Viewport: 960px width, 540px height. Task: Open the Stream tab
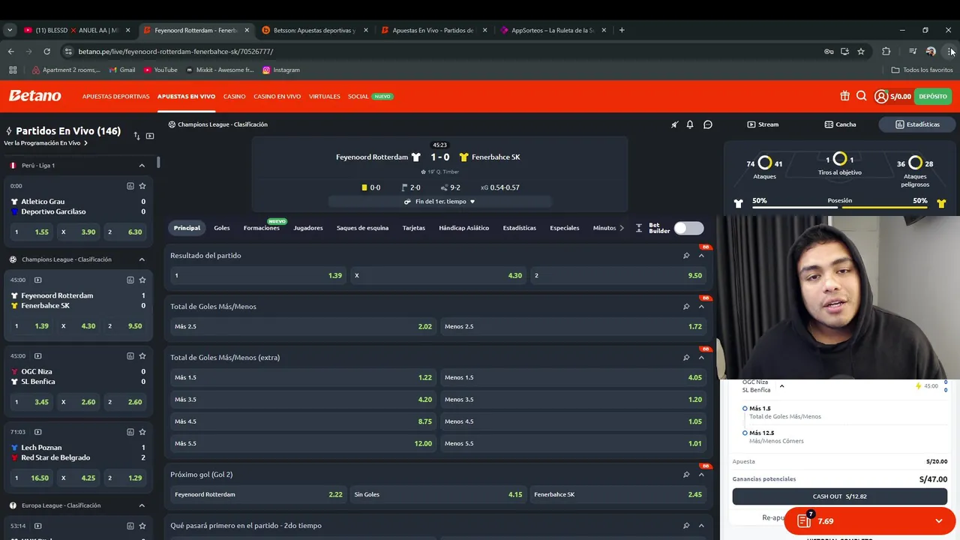(x=763, y=124)
